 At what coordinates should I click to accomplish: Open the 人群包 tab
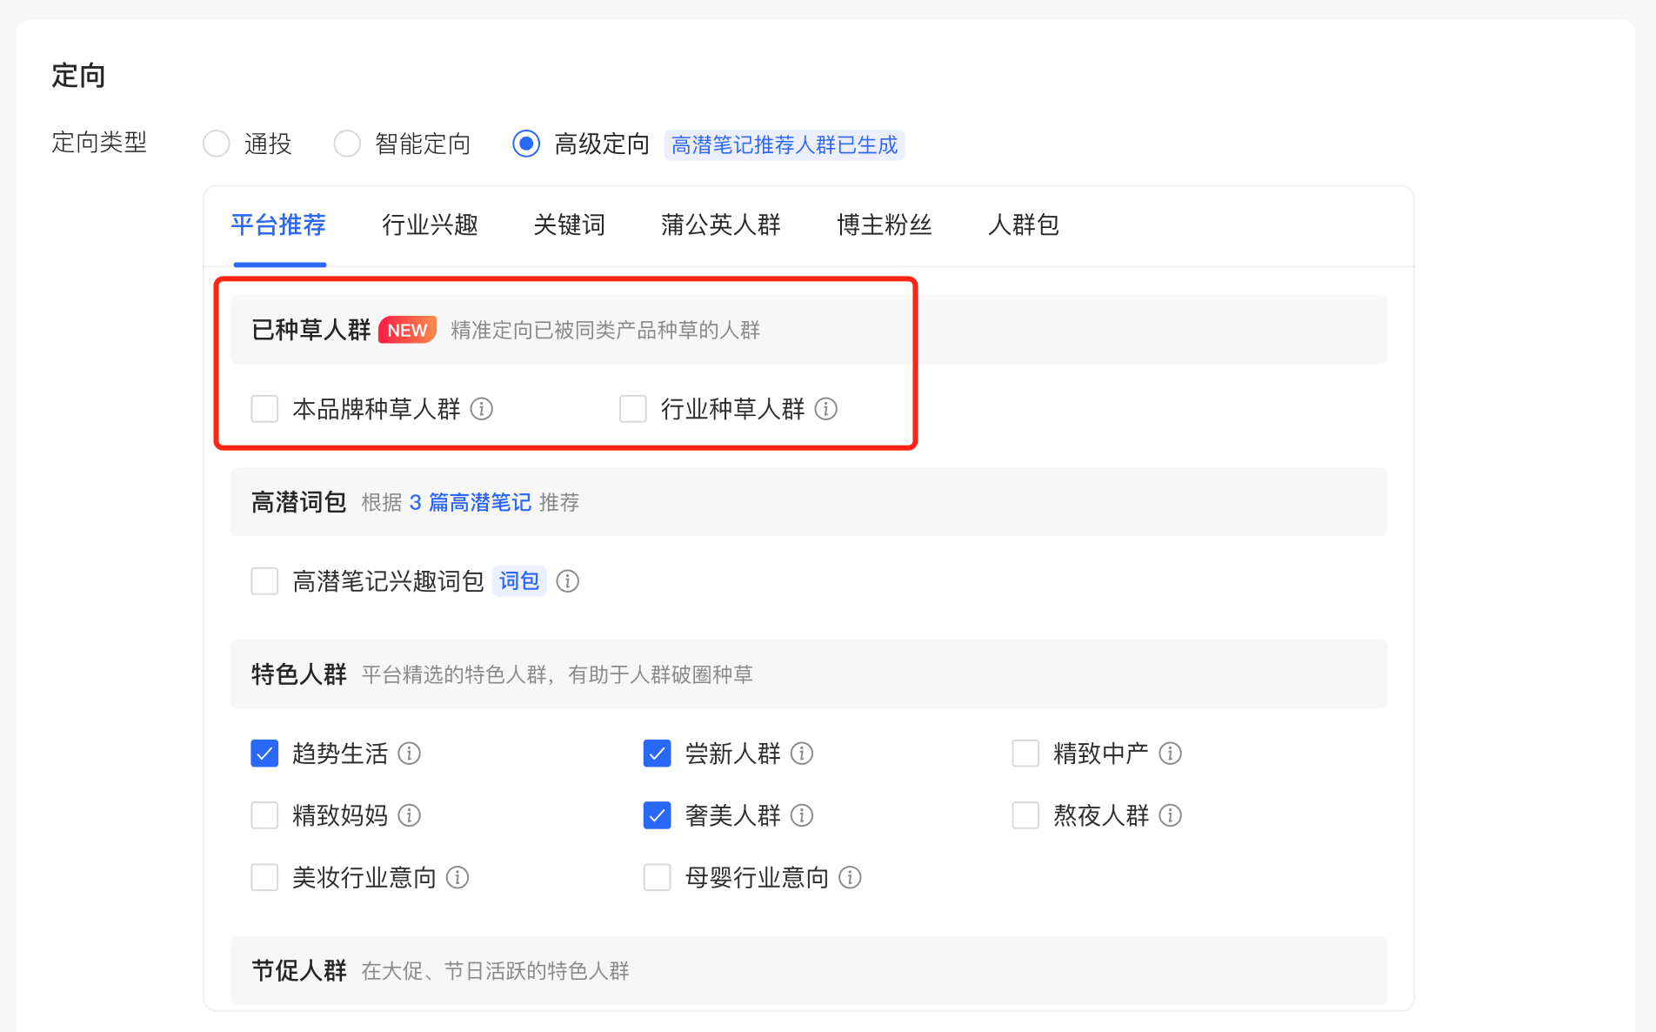tap(1024, 225)
